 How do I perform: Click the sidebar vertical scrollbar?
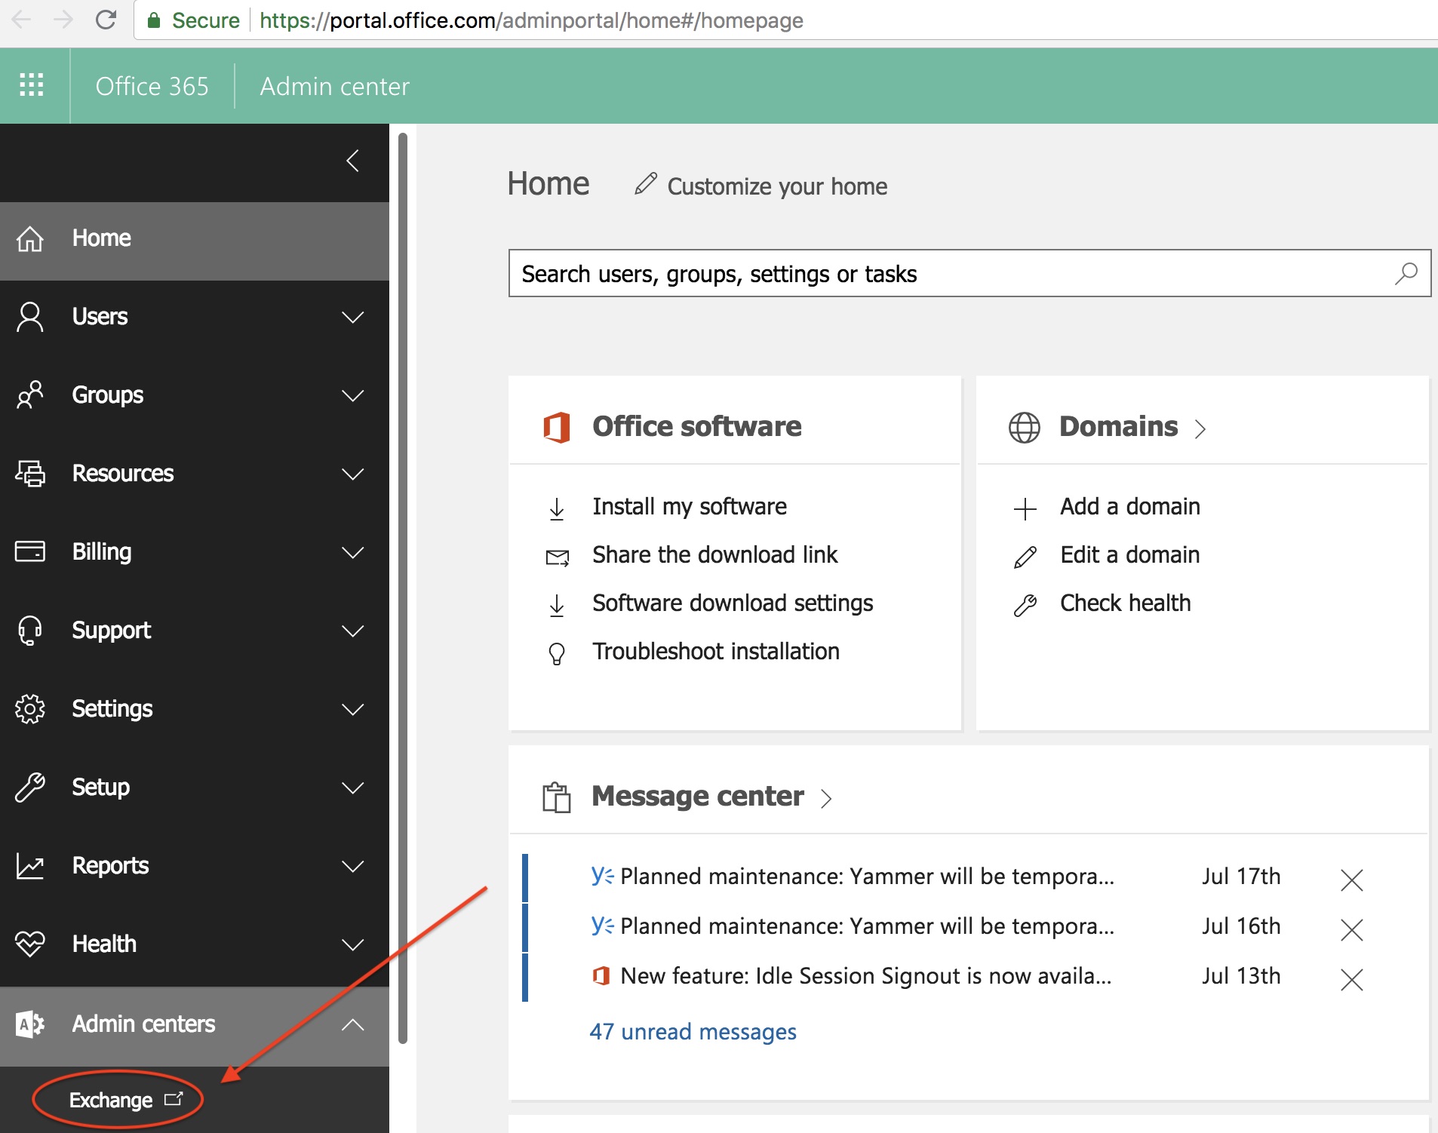403,588
